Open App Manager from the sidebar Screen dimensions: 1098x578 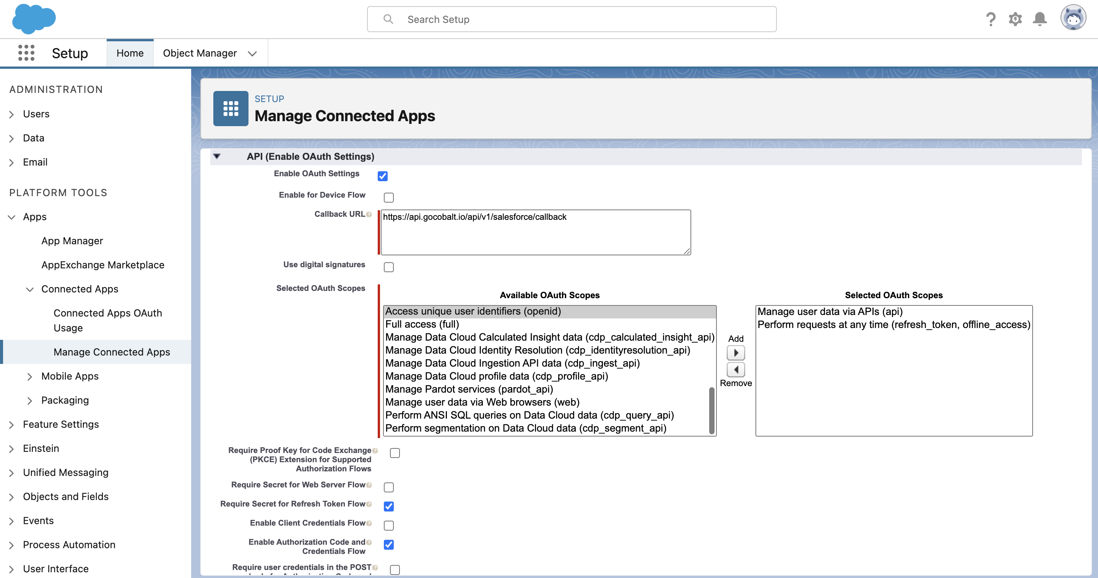[72, 240]
